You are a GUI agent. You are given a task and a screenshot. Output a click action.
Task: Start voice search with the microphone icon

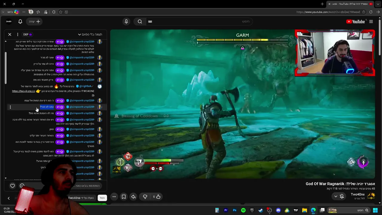coord(126,21)
